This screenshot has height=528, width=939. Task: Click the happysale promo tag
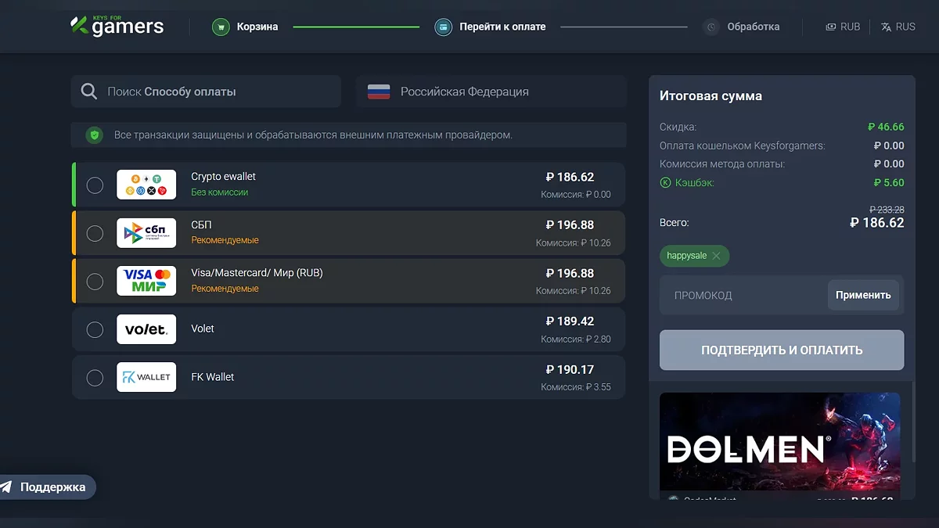click(x=695, y=256)
